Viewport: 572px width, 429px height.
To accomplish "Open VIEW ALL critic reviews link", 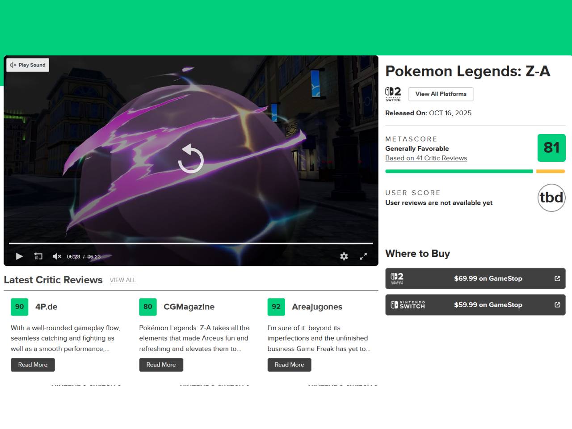I will point(122,280).
